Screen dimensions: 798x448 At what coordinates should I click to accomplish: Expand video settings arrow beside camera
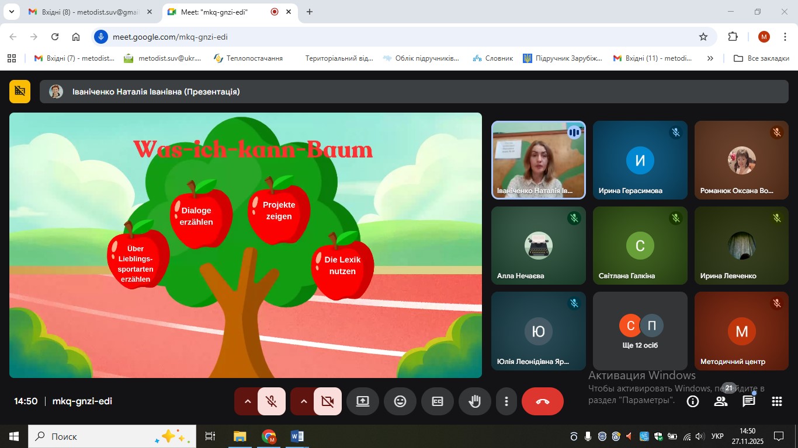click(x=303, y=401)
